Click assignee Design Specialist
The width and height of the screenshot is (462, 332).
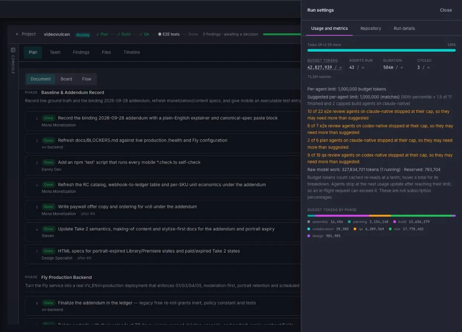57,258
